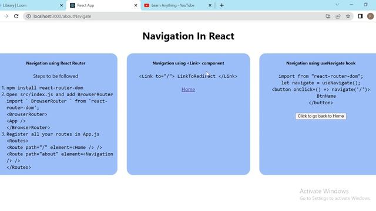Click the 'Click to go back to Home' button
The width and height of the screenshot is (376, 211).
point(321,116)
